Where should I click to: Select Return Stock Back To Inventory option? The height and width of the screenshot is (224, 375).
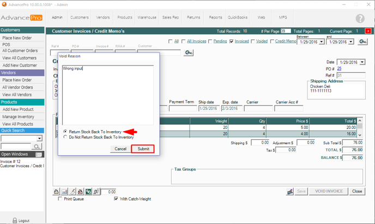click(65, 132)
